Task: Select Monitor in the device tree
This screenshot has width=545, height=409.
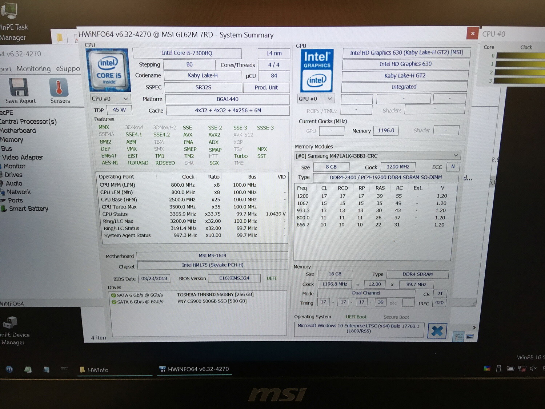Action: 14,166
